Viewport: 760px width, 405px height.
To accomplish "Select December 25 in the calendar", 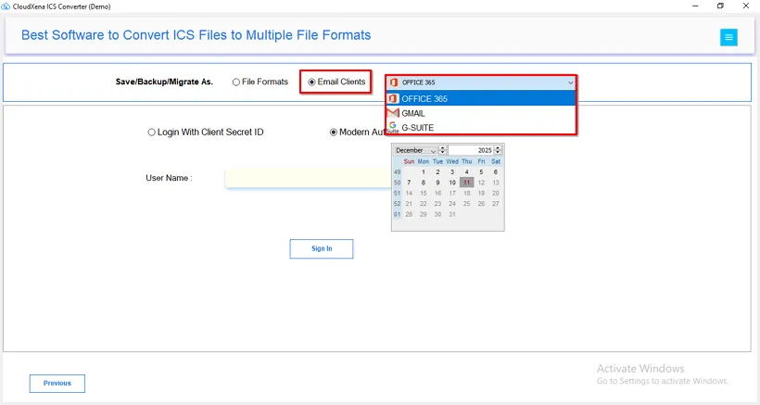I will 467,204.
